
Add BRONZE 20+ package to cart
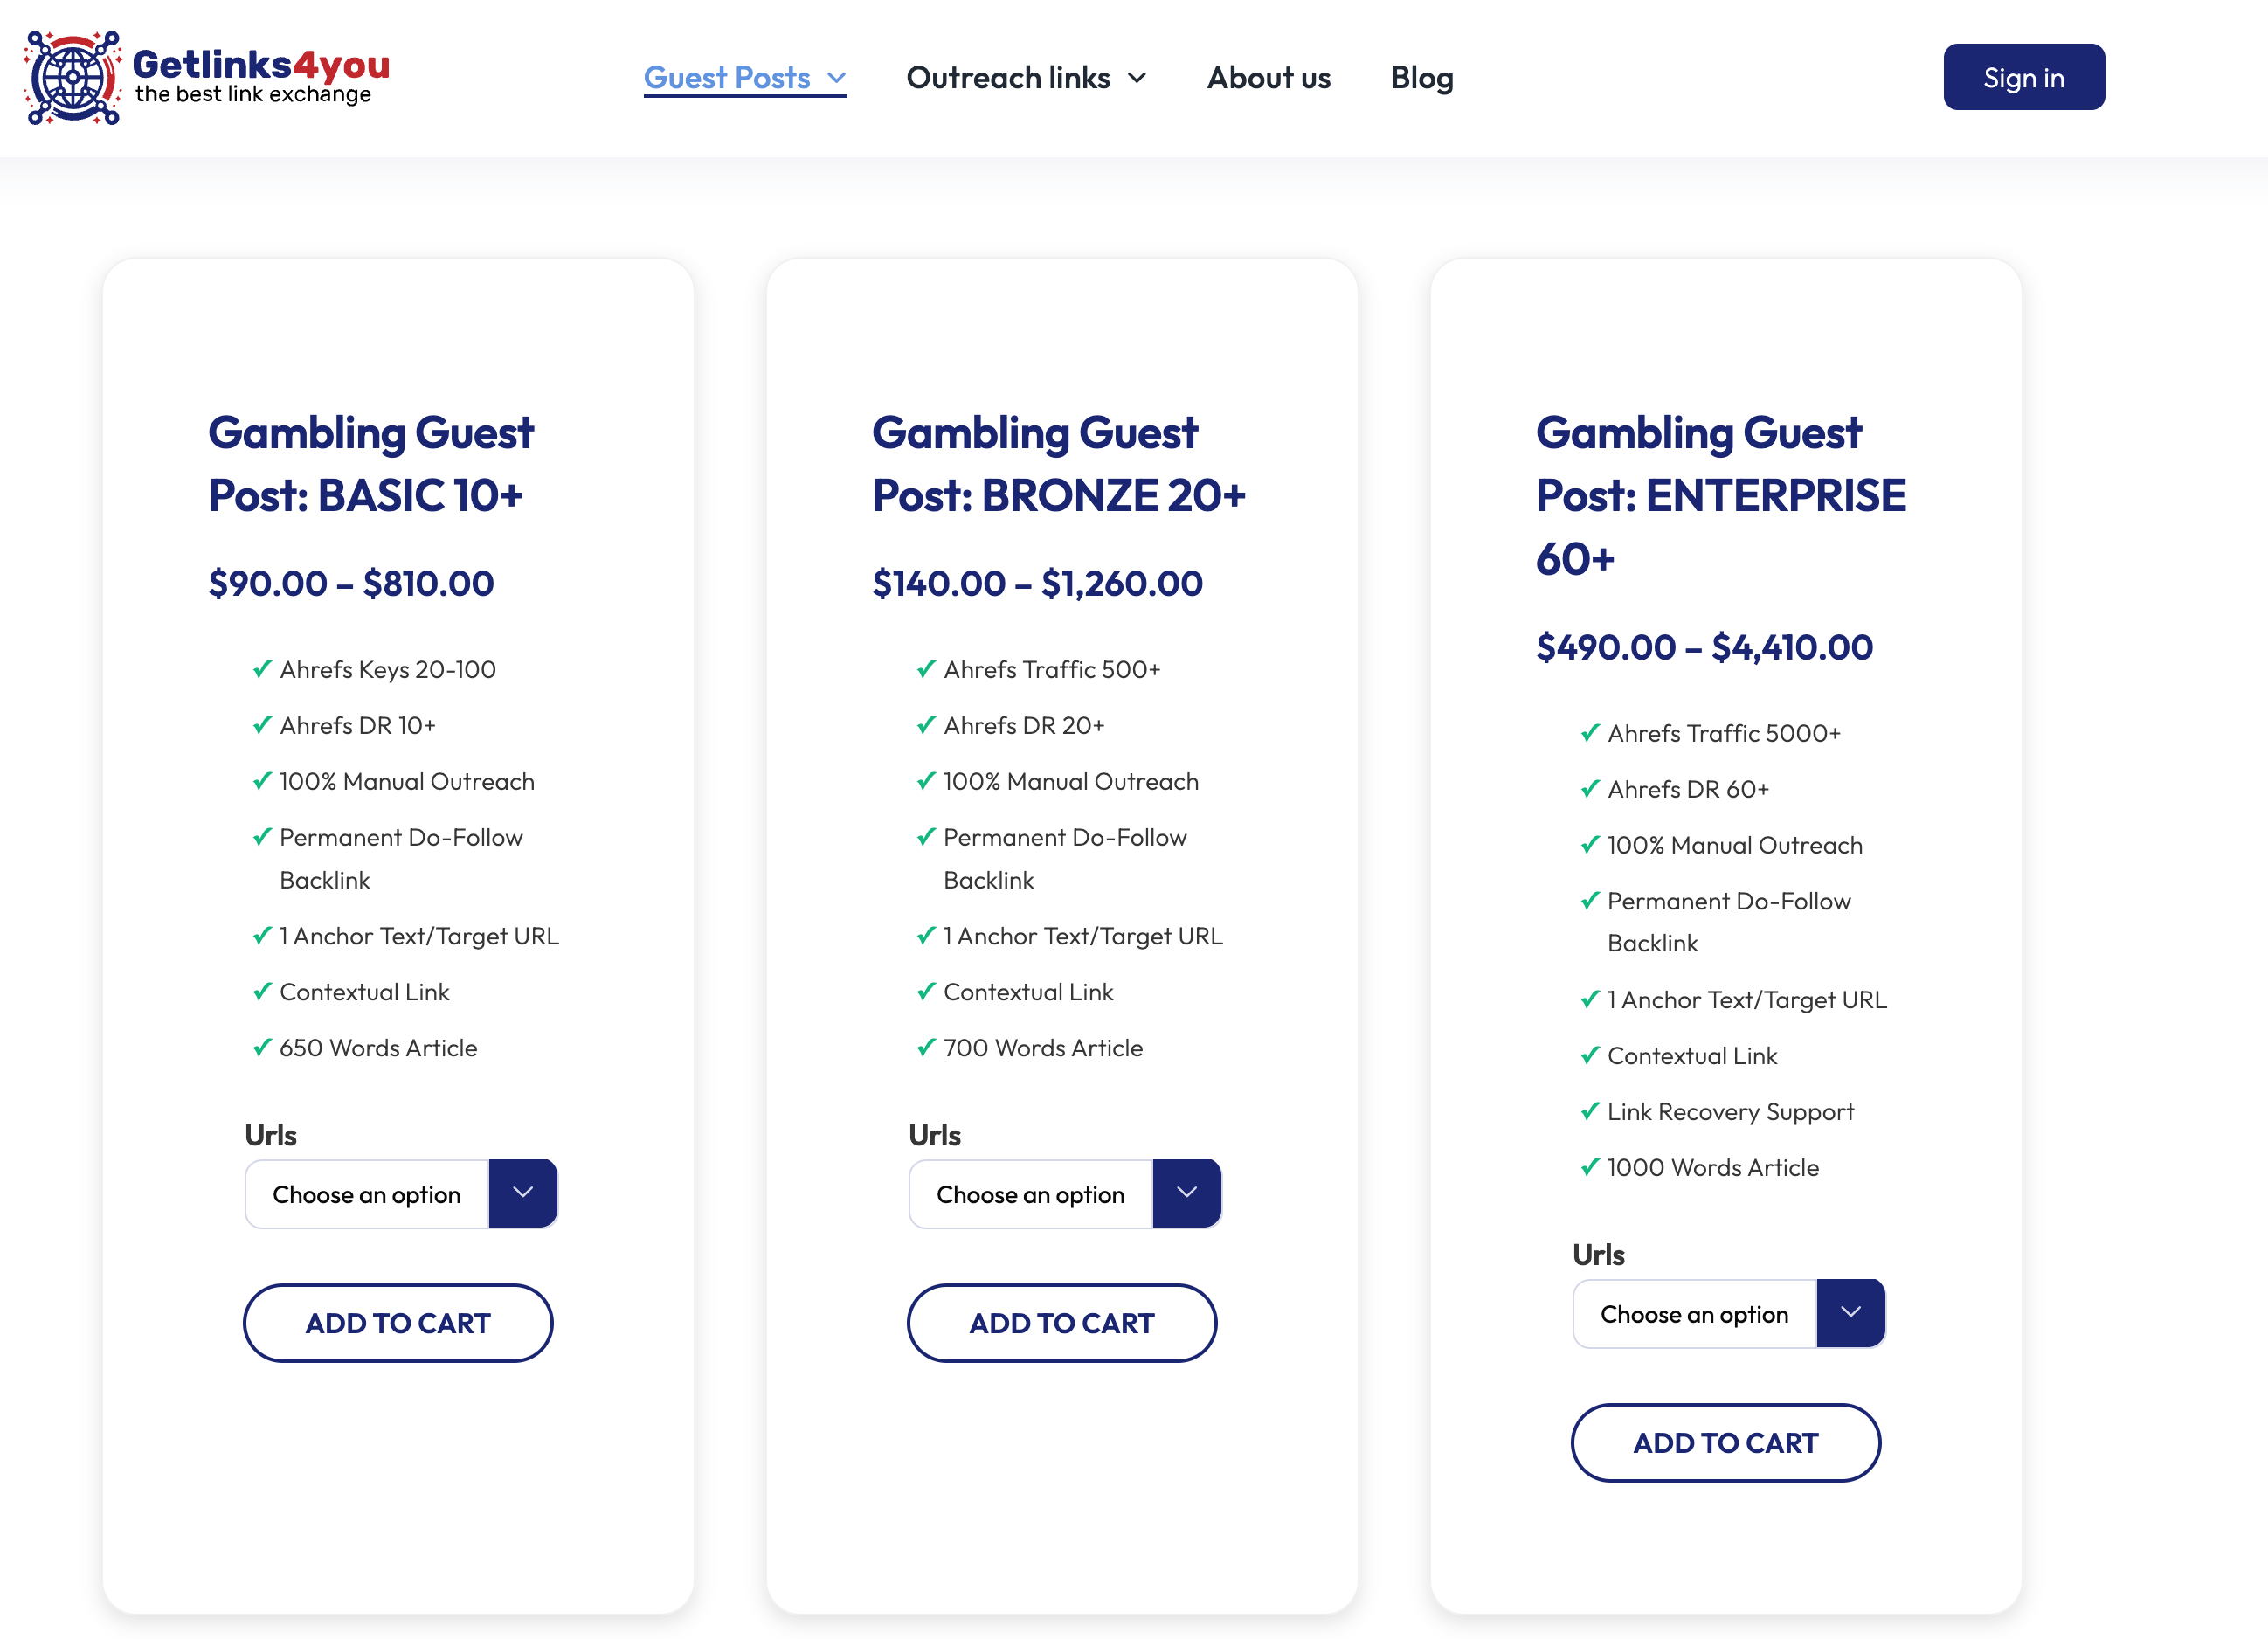tap(1062, 1322)
